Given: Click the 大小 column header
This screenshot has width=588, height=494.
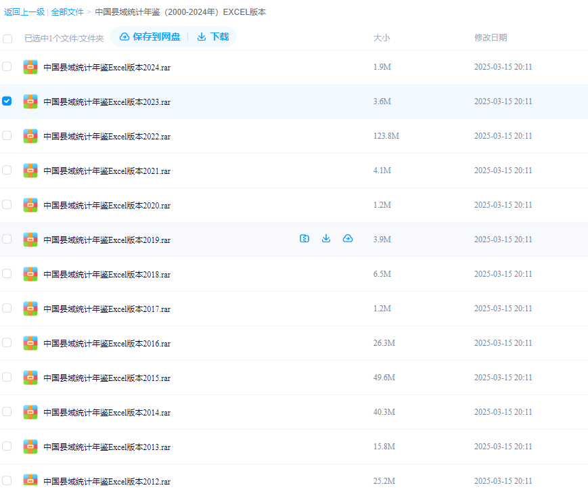Looking at the screenshot, I should 382,37.
